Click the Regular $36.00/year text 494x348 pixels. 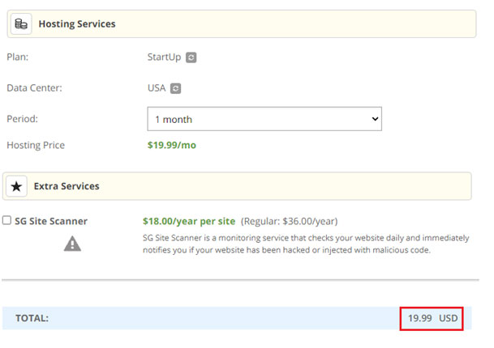tap(290, 221)
